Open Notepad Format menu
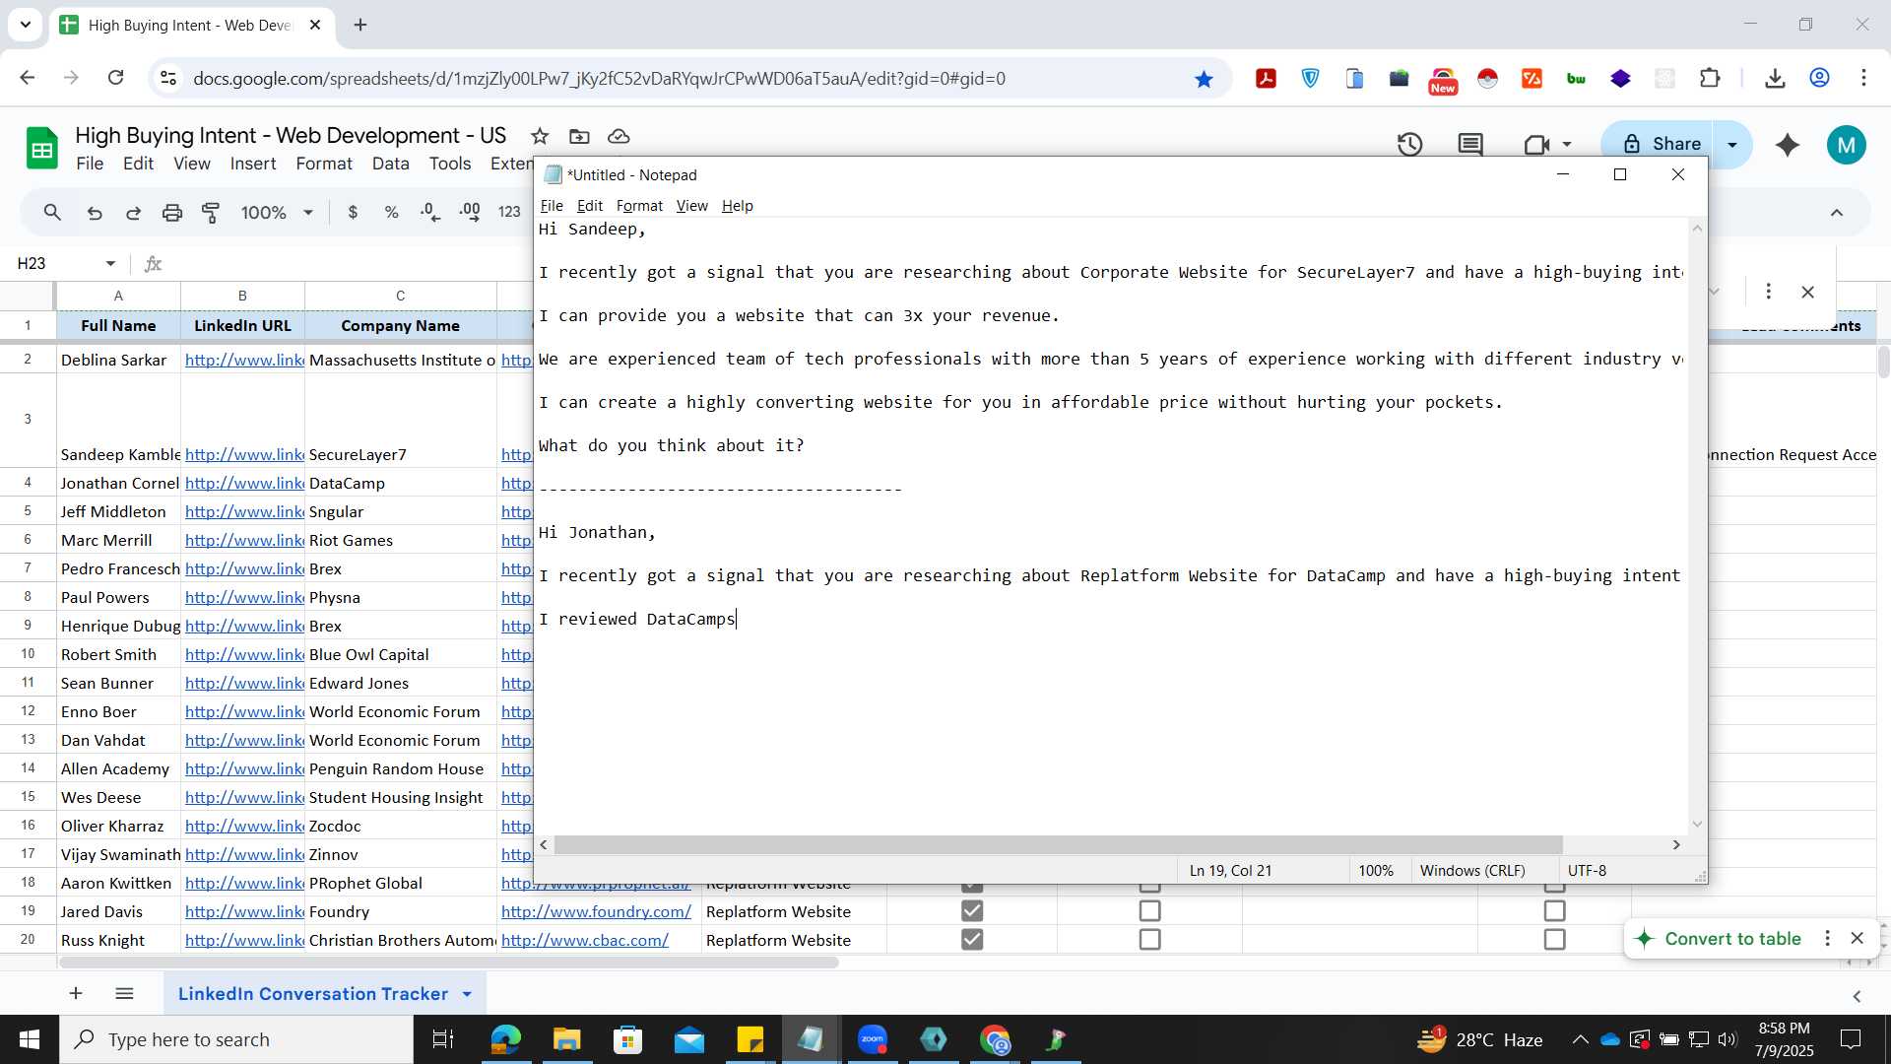This screenshot has width=1891, height=1064. click(x=639, y=206)
